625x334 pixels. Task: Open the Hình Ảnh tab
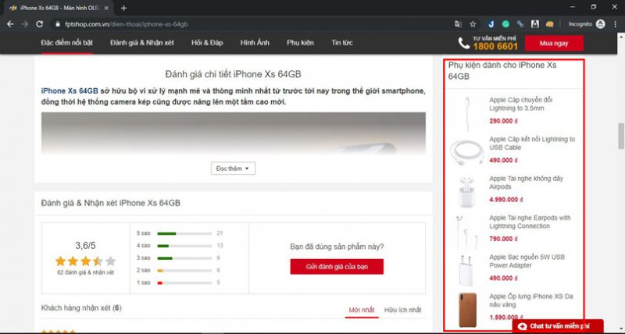point(255,43)
